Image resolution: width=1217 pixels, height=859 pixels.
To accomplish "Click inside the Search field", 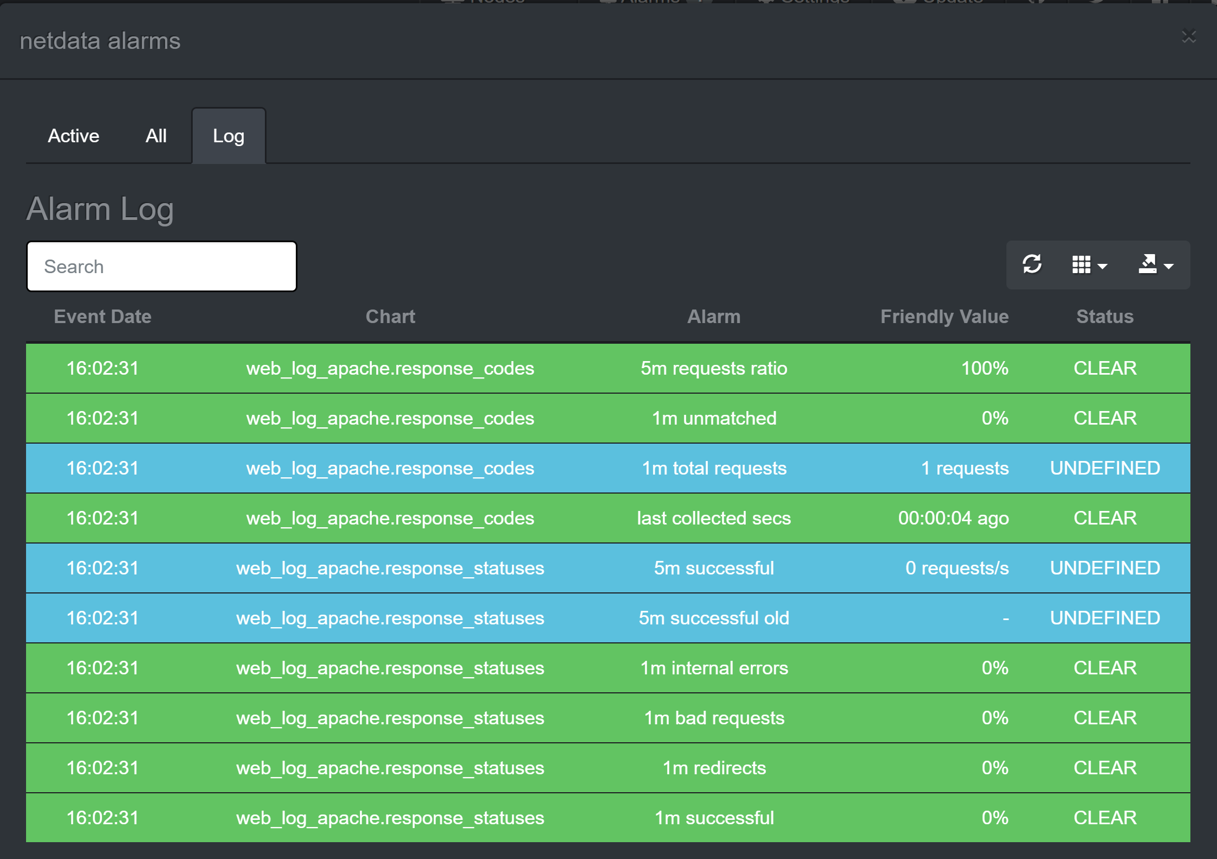I will [x=161, y=266].
